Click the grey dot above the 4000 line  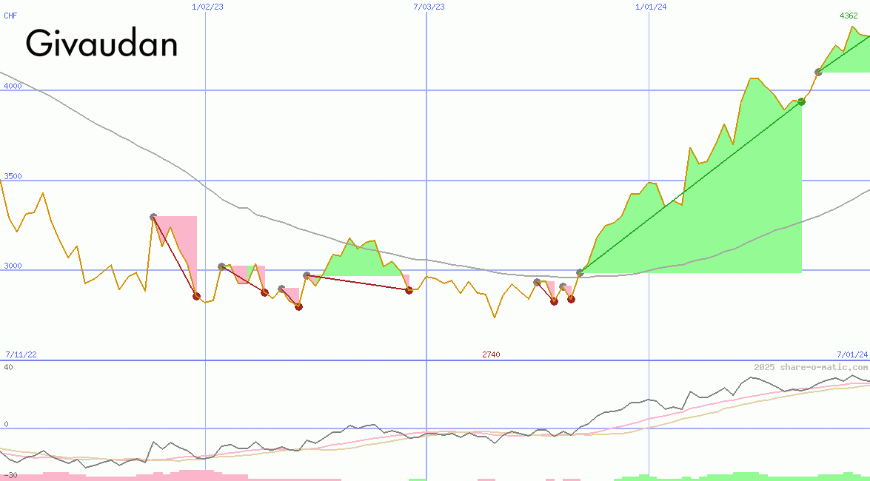click(x=818, y=72)
